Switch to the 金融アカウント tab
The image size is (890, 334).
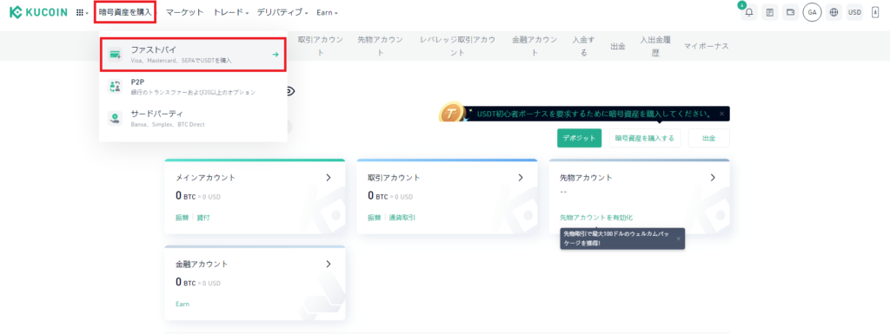pos(535,46)
